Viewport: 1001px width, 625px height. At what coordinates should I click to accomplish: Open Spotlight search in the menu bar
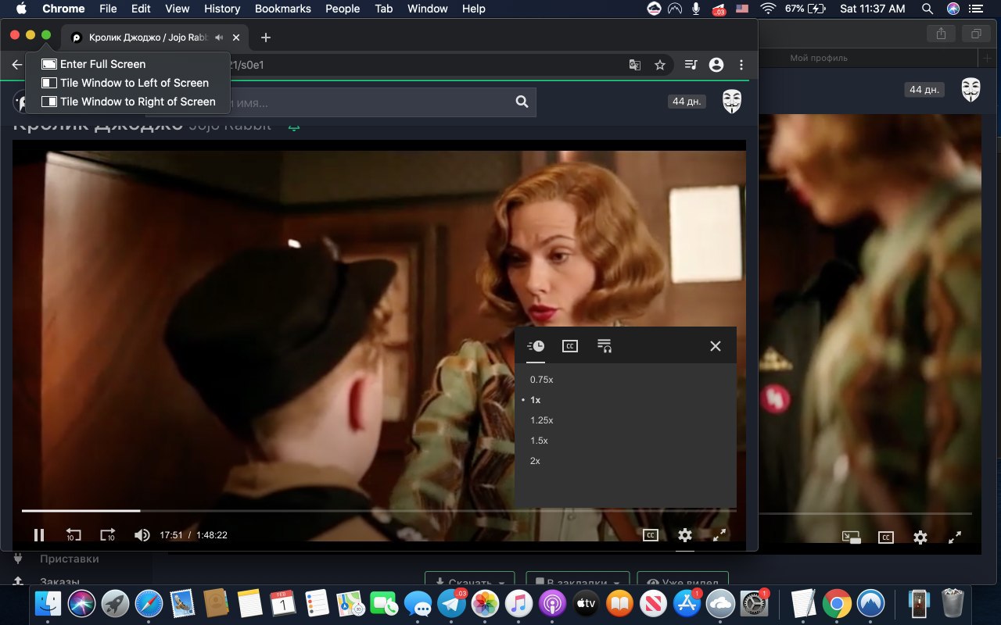(x=927, y=9)
